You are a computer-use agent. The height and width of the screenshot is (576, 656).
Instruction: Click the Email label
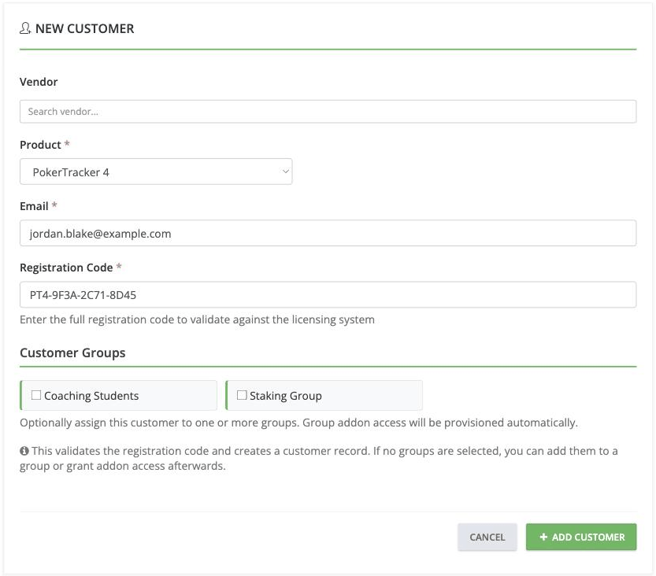tap(34, 206)
